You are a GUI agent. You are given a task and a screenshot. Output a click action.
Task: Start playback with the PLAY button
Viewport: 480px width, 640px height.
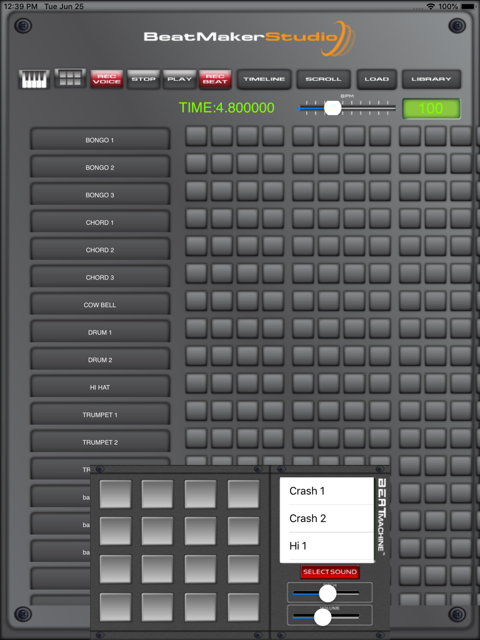(x=180, y=79)
